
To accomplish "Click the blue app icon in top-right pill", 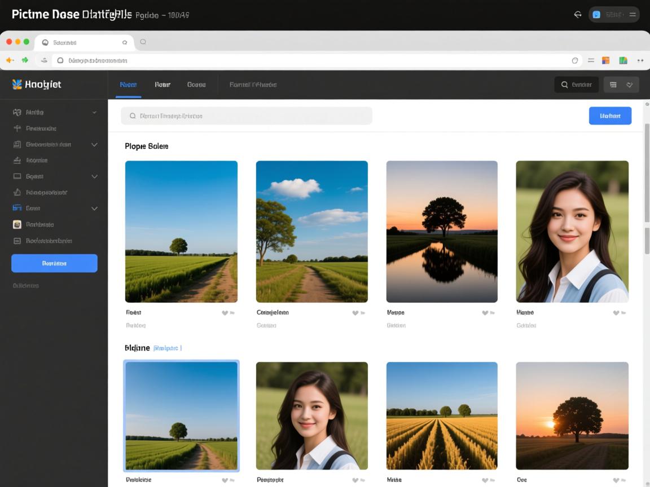I will pyautogui.click(x=596, y=15).
